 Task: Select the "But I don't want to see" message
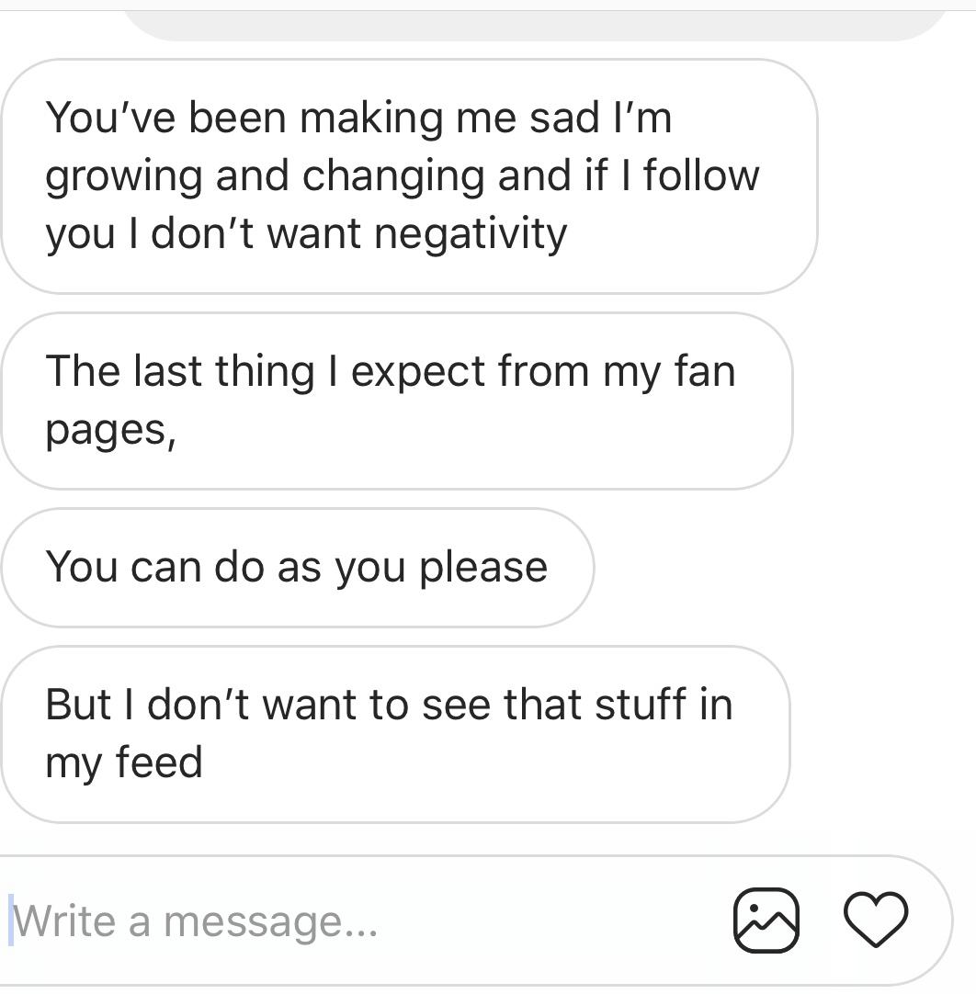(394, 733)
